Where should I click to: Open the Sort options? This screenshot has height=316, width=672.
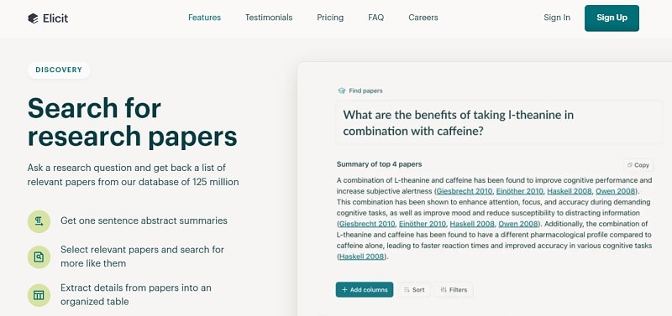tap(414, 289)
